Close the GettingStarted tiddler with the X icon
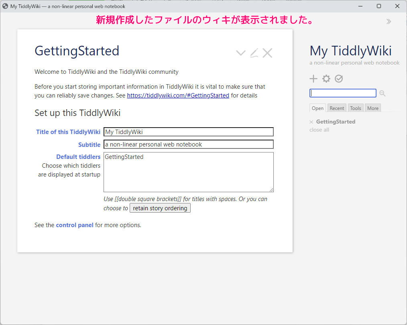Viewport: 407px width, 325px height. pos(267,53)
